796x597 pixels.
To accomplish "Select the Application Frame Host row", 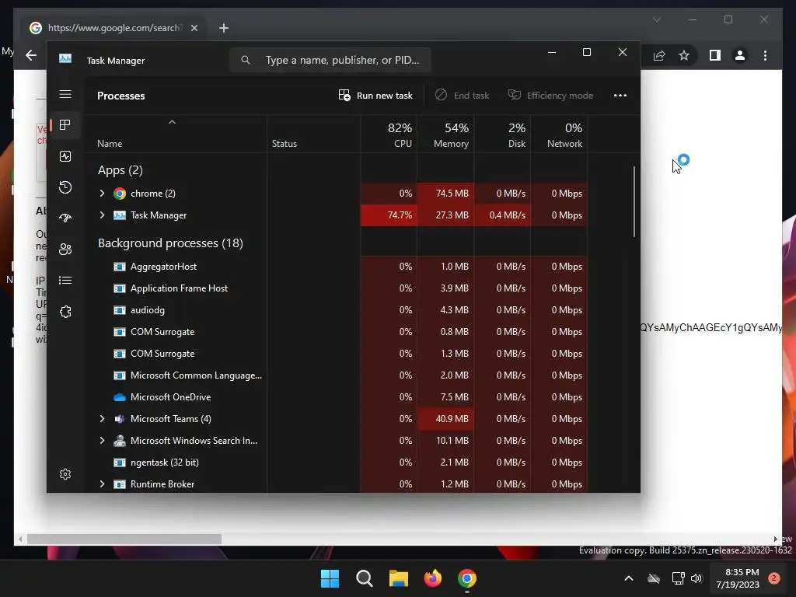I will (x=336, y=288).
